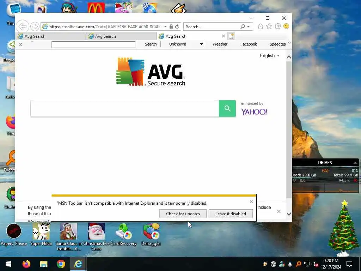This screenshot has width=361, height=271.
Task: Click the Christmas tree desktop decoration gadget
Action: (344, 228)
